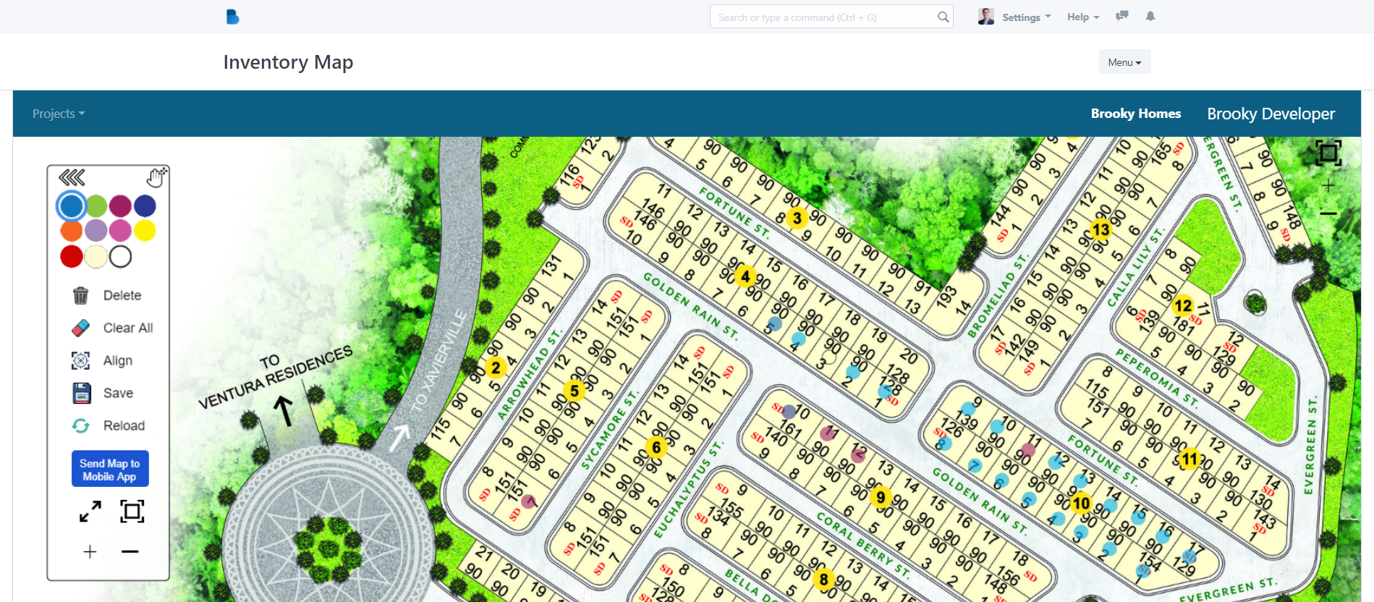The width and height of the screenshot is (1374, 602).
Task: Open the Menu button on the Inventory Map header
Action: 1124,62
